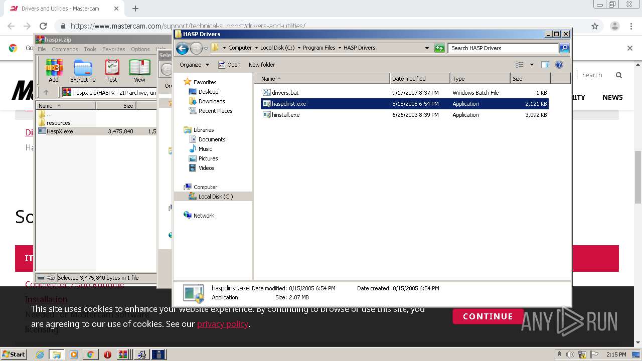Expand Program Files breadcrumb arrow
The height and width of the screenshot is (361, 642).
pyautogui.click(x=340, y=48)
